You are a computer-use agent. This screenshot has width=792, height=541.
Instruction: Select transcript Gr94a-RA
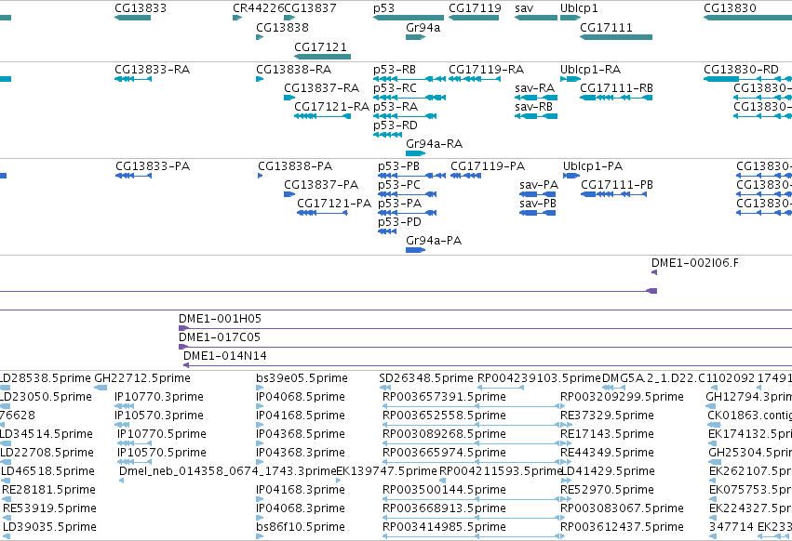tap(434, 144)
